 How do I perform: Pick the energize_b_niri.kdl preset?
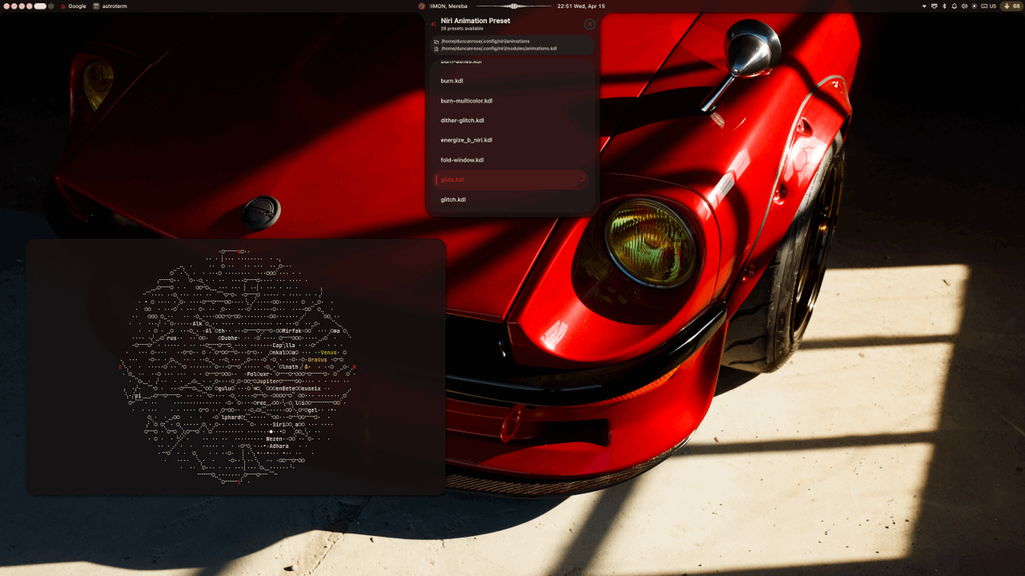(x=511, y=140)
